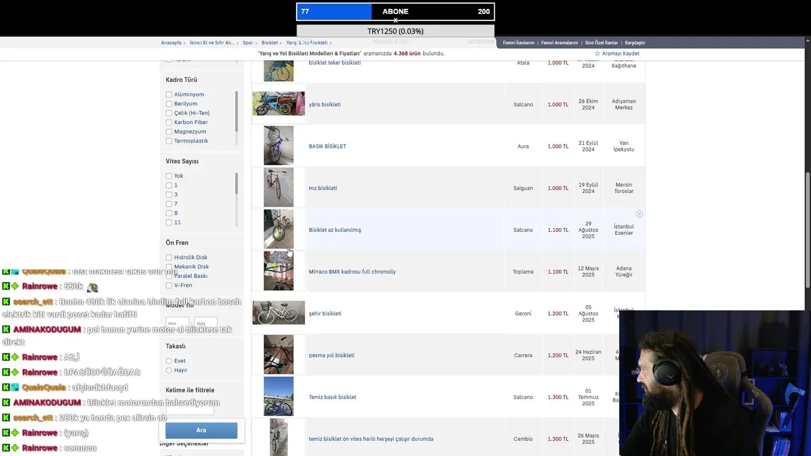Open the 'Temiz basık bisiklet' listing
Screen dimensions: 811x456
coord(332,397)
